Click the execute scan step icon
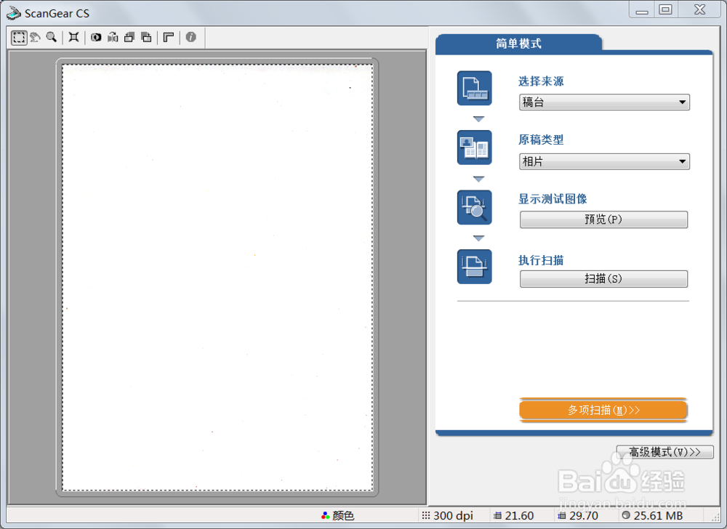Screen dimensions: 727x529 (x=474, y=267)
